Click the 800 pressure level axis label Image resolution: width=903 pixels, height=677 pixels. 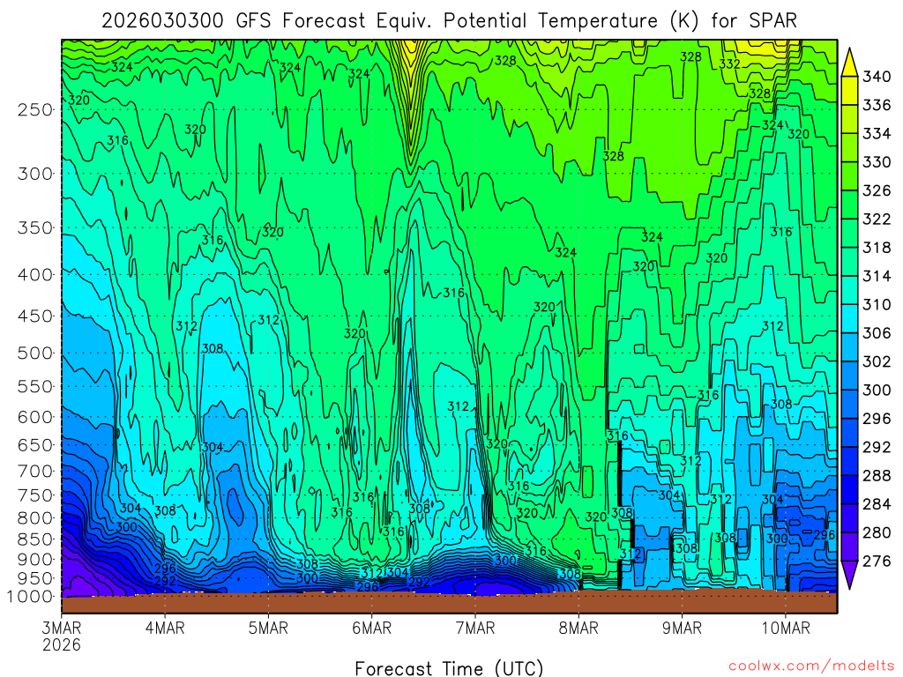[35, 518]
